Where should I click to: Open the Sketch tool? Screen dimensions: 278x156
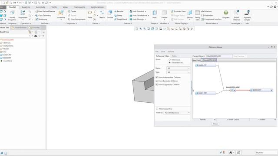pos(102,14)
